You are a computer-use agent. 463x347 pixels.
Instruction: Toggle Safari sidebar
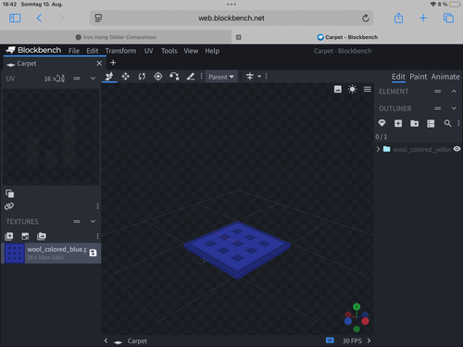point(15,19)
